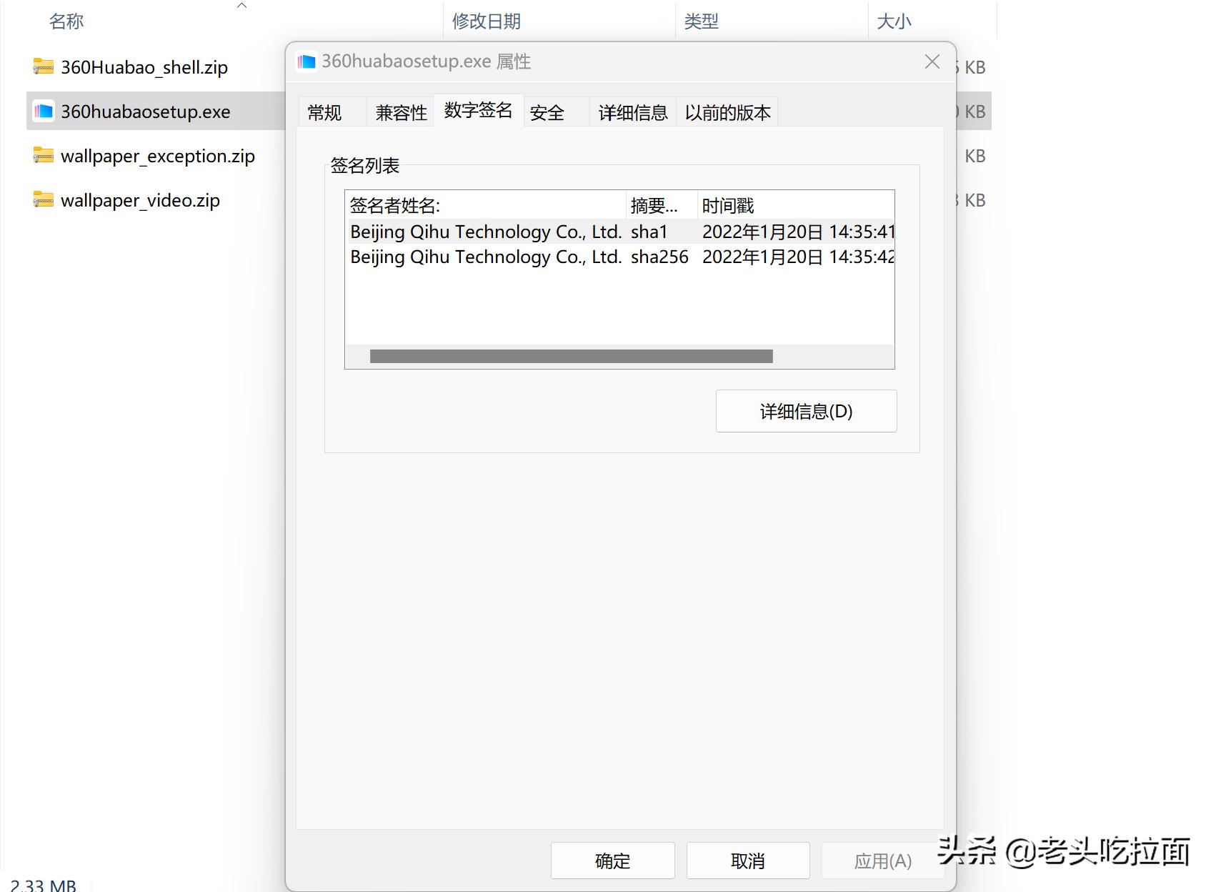Click the 应用(A) button
Screen dimensions: 1216x892
point(883,861)
